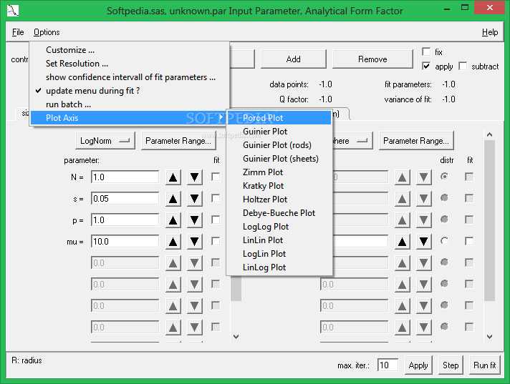Expand the Plot Axis submenu

[129, 118]
